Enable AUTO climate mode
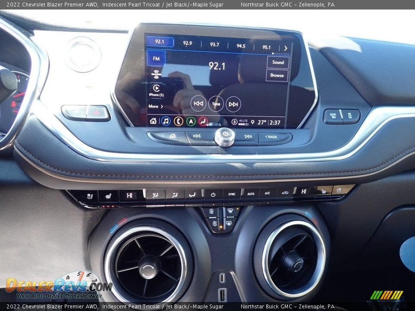Screen dimensions: 415x311 [250, 194]
